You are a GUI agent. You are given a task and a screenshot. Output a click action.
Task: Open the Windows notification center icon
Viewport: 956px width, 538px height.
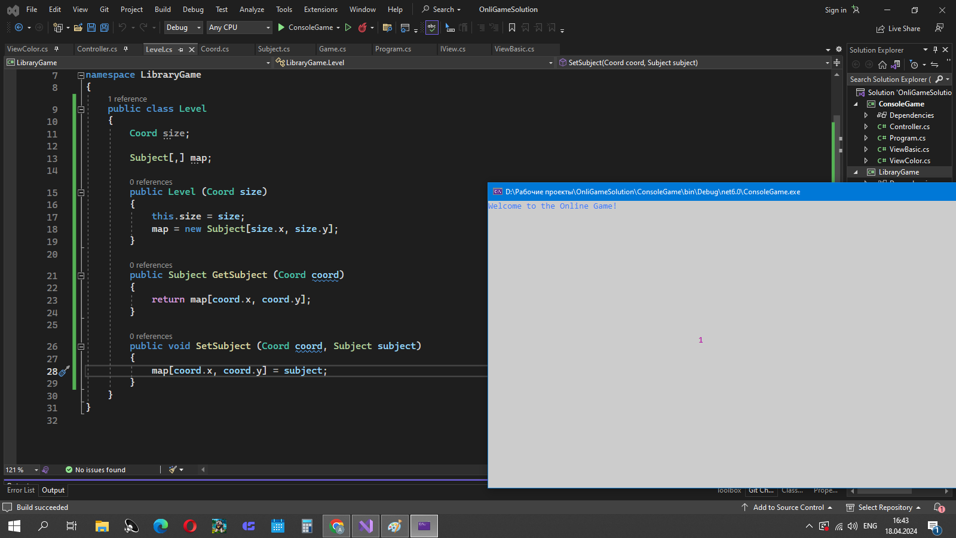(x=933, y=526)
